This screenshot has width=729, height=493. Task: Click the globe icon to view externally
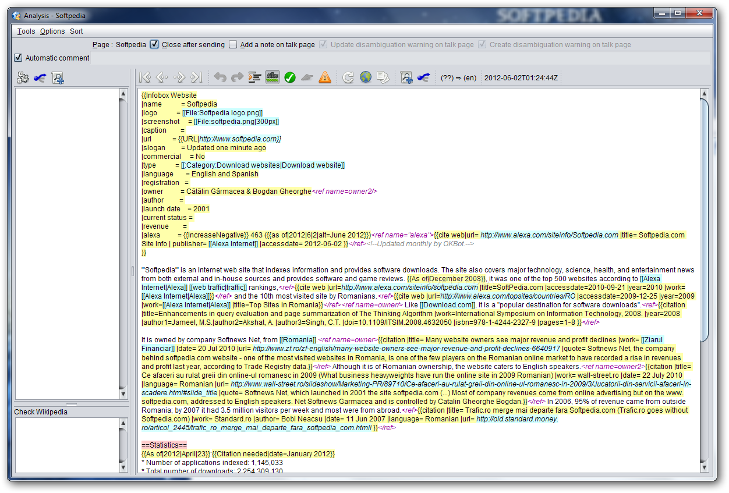[x=366, y=77]
